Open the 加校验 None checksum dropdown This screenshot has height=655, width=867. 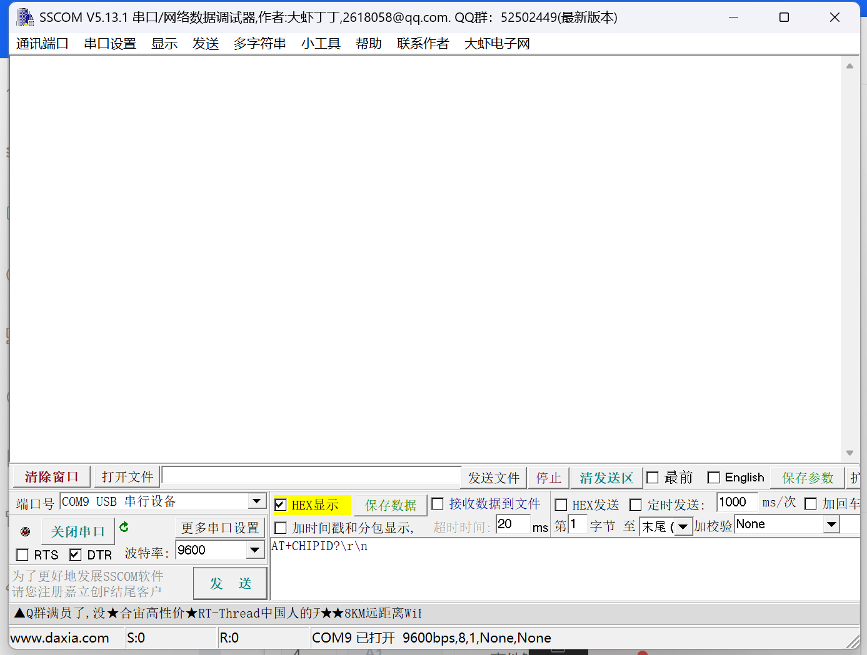(x=833, y=524)
